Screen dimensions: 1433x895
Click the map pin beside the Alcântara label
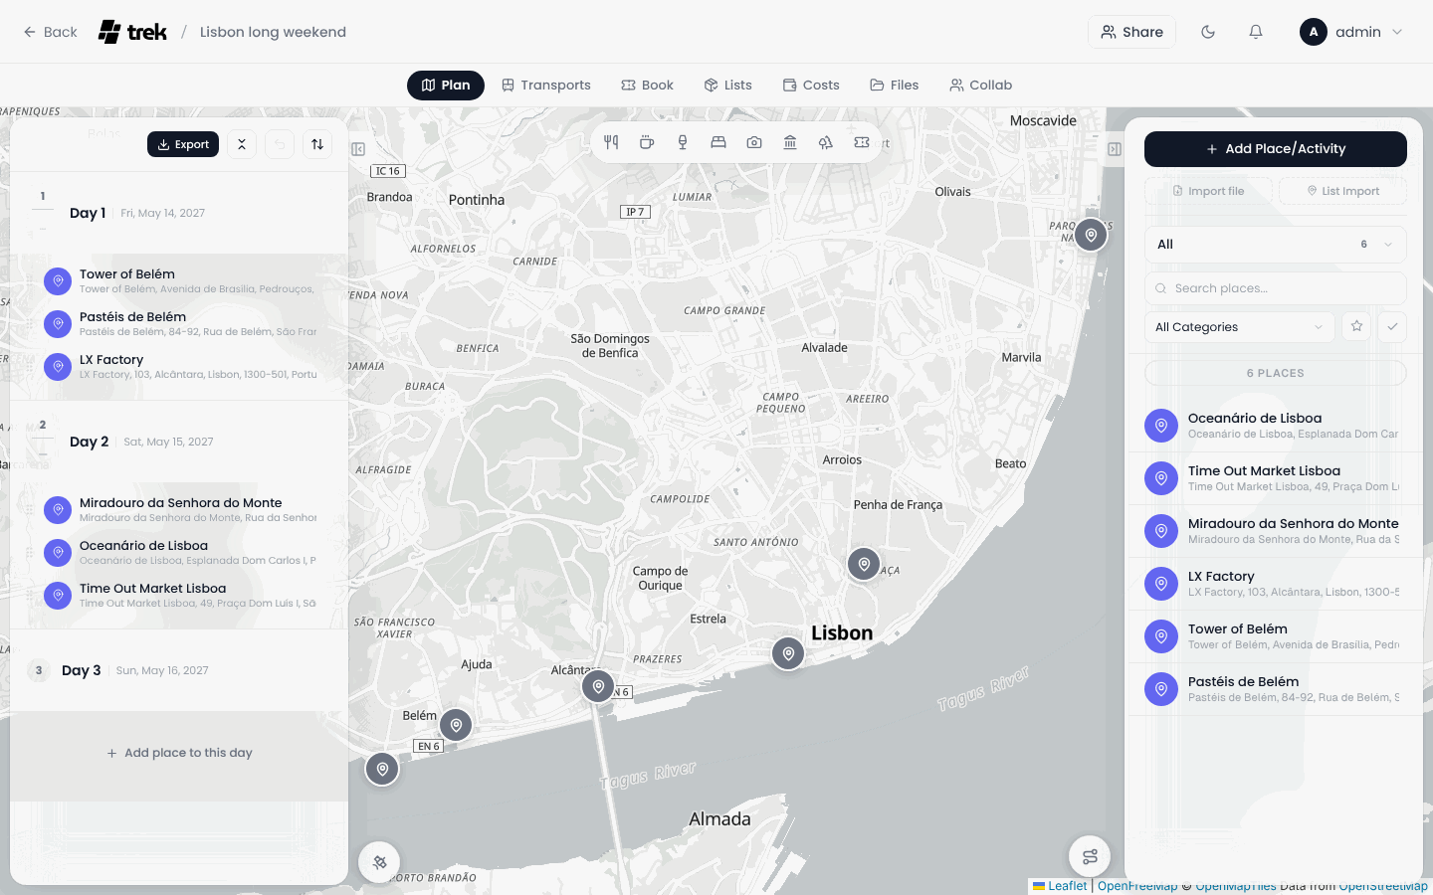click(x=598, y=686)
